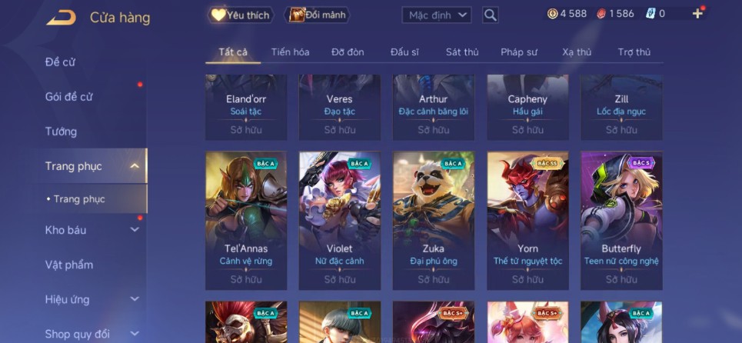Expand the Hiệu ứng sidebar section

135,299
